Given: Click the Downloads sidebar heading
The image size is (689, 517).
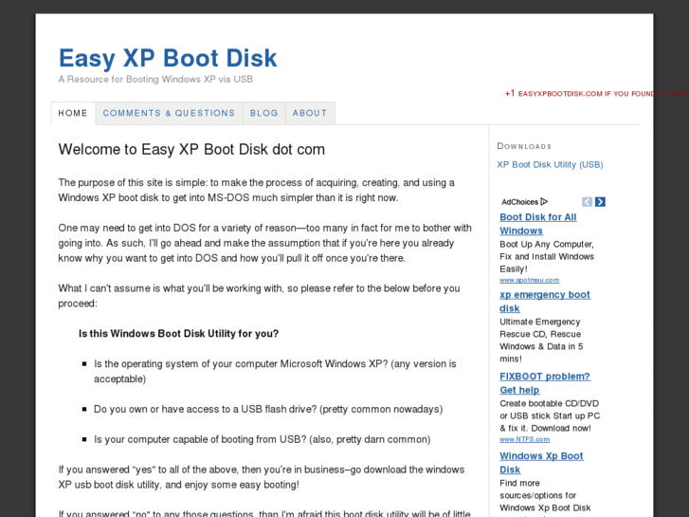Looking at the screenshot, I should coord(524,146).
